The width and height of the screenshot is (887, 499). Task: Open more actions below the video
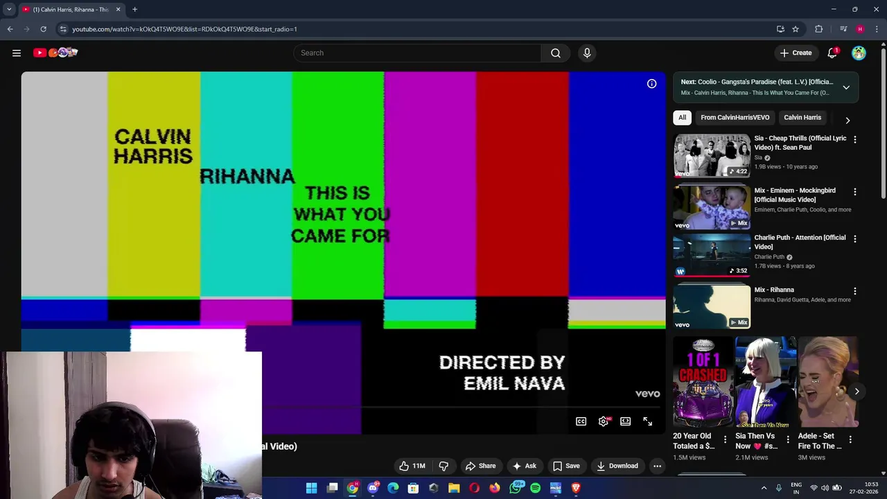[657, 466]
